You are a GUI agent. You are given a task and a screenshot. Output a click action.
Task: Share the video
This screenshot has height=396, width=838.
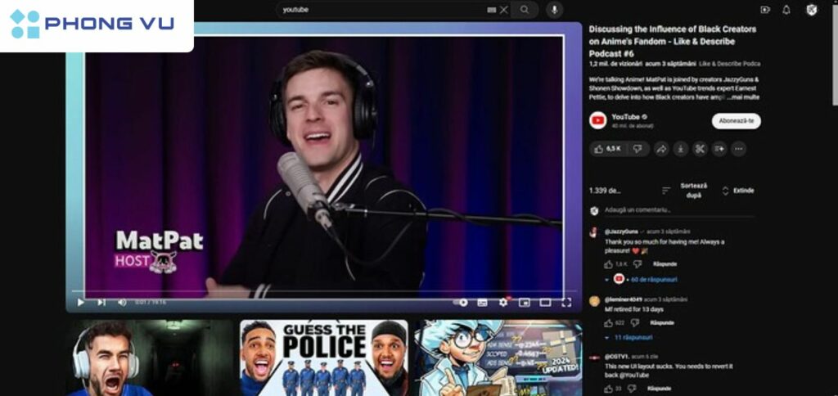(661, 149)
